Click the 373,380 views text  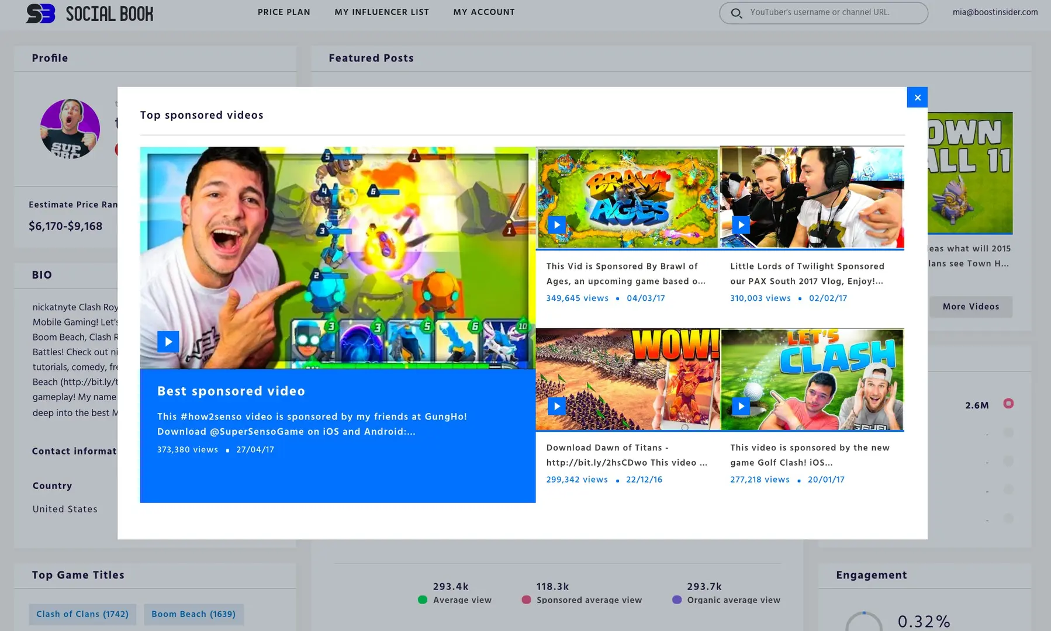click(x=188, y=450)
